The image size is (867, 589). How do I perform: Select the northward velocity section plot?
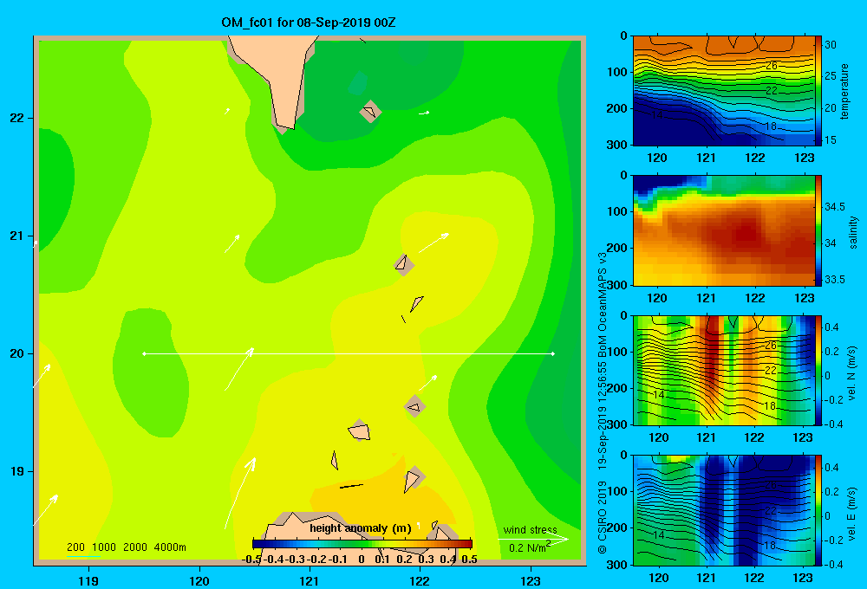(x=723, y=371)
